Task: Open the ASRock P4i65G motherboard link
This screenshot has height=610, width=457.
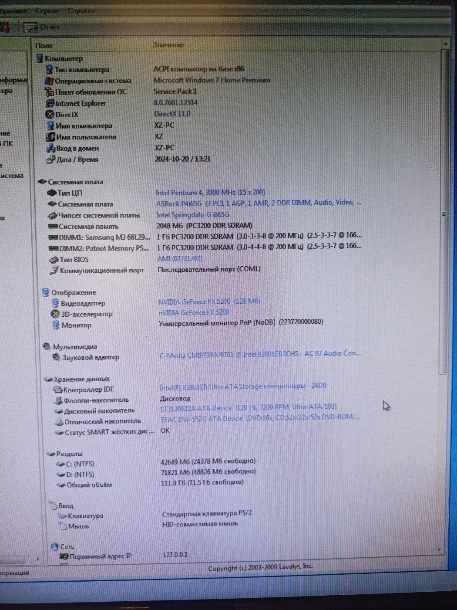Action: [x=259, y=203]
